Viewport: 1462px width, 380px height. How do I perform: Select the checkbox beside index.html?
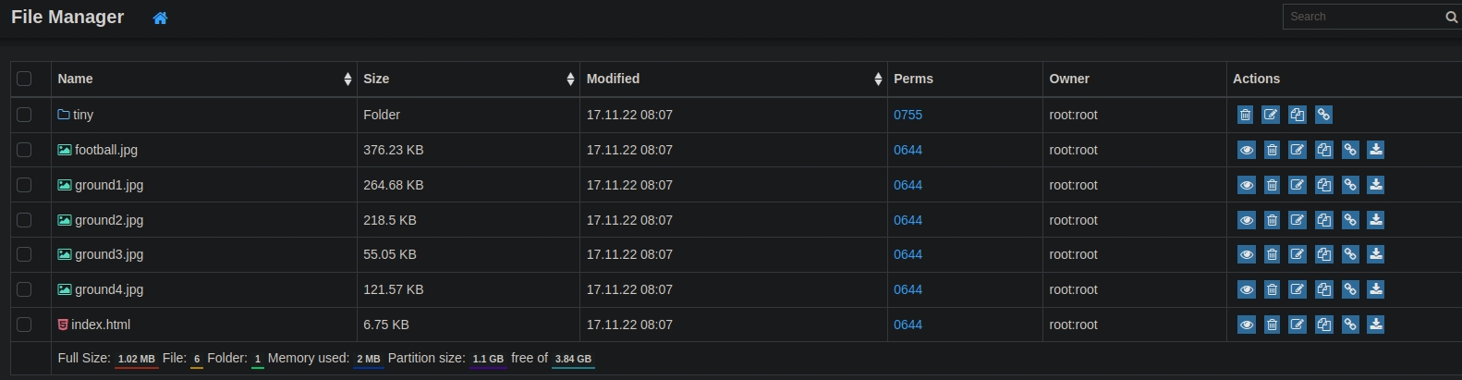(24, 325)
